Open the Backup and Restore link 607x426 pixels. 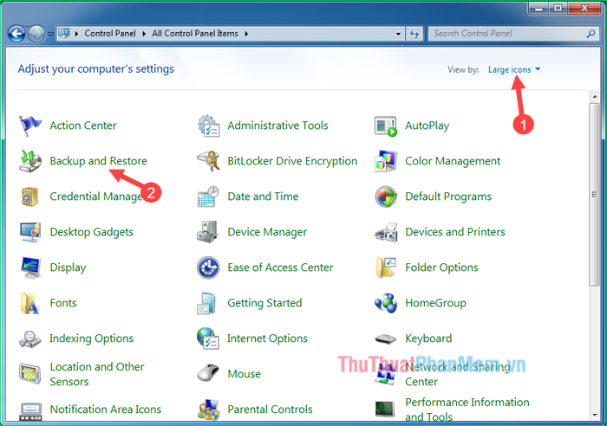[98, 161]
